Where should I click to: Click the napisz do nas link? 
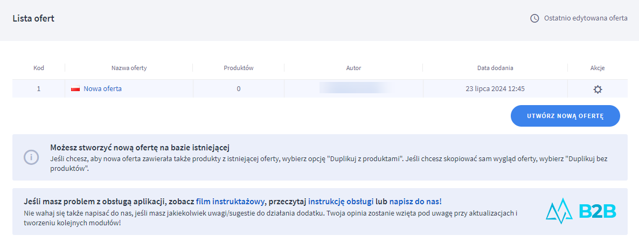[x=414, y=202]
